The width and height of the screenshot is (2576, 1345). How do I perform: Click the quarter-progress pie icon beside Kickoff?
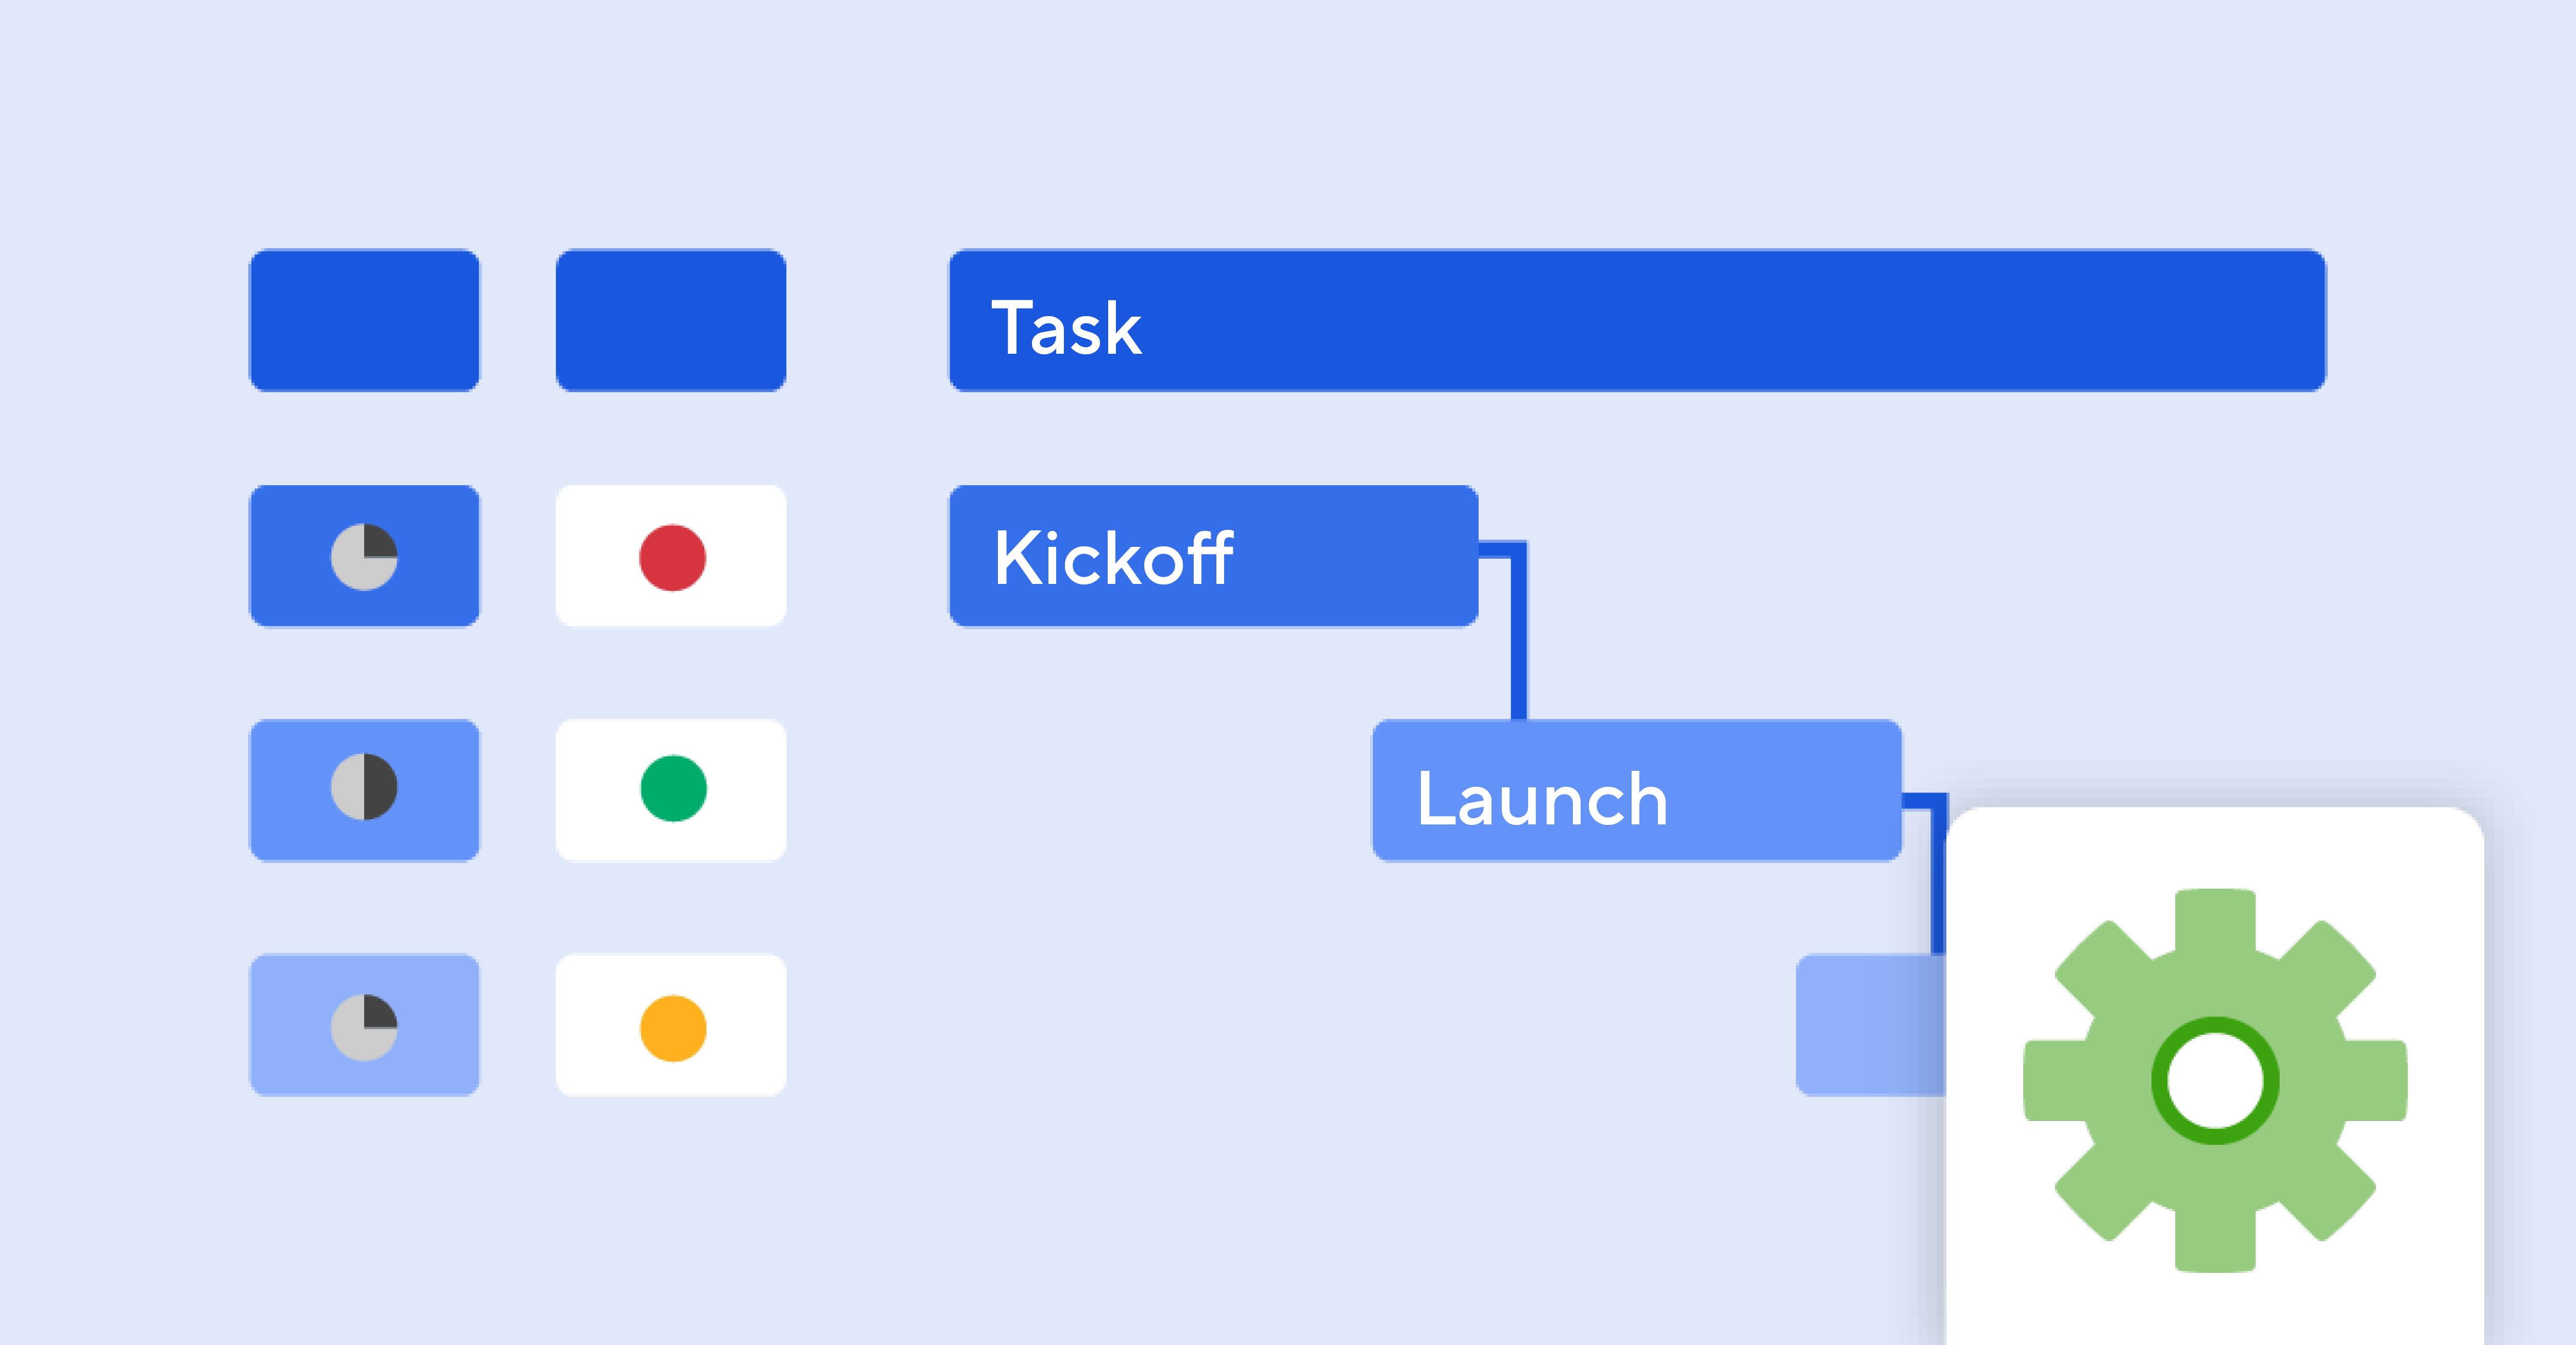[364, 557]
